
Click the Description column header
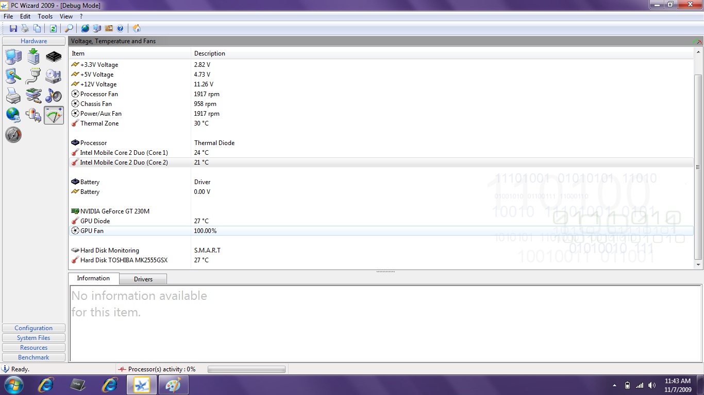pos(443,53)
